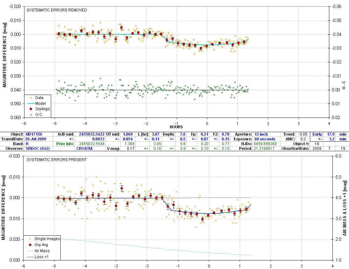This screenshot has width=349, height=269.
Task: Click the TransitDate label
Action: tap(12, 139)
